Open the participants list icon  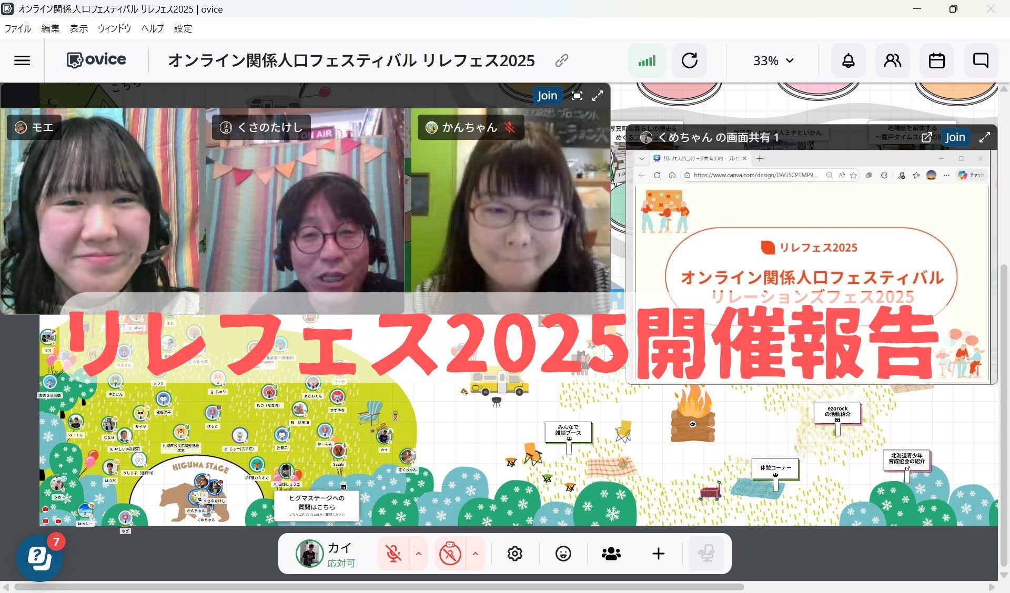pyautogui.click(x=892, y=60)
